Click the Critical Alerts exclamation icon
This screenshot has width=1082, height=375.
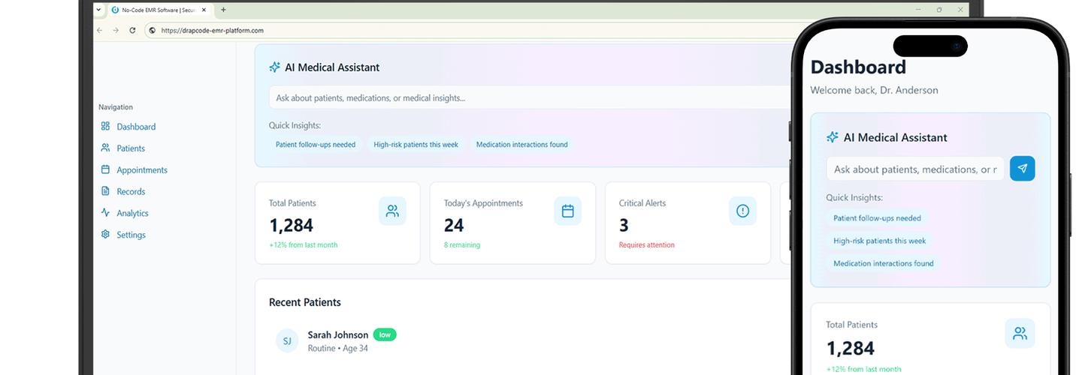pos(742,211)
